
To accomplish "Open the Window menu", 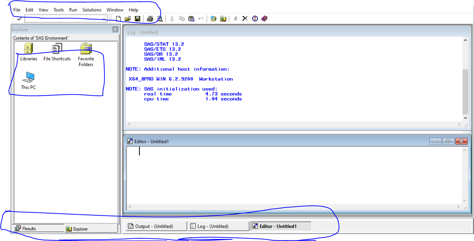I will (x=115, y=10).
